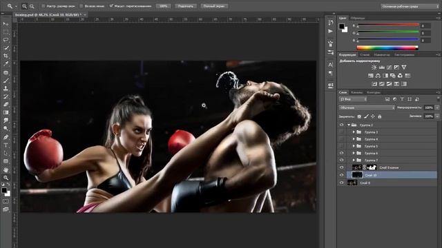Image resolution: width=442 pixels, height=248 pixels.
Task: Show the Группа 3 group
Action: click(x=341, y=132)
